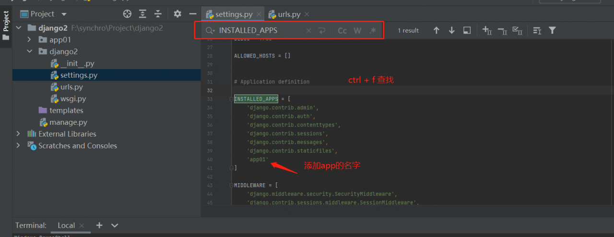The height and width of the screenshot is (237, 614).
Task: Select __init__.py in Project tree
Action: pyautogui.click(x=72, y=63)
